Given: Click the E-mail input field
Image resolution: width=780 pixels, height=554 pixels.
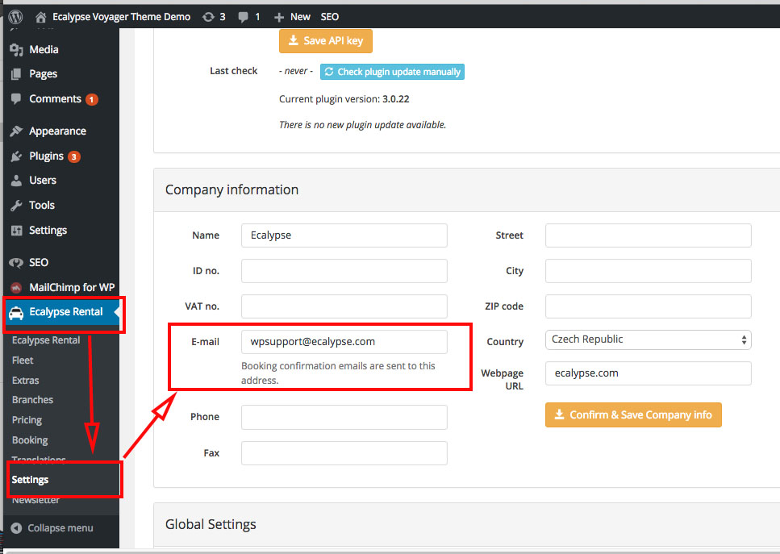Looking at the screenshot, I should click(x=344, y=342).
